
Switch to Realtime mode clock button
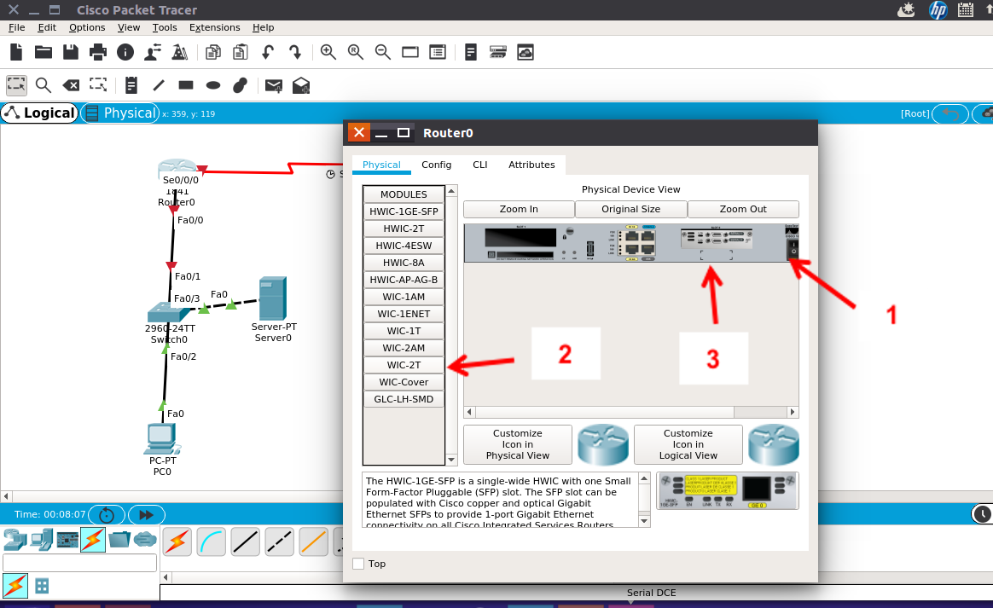(x=982, y=513)
